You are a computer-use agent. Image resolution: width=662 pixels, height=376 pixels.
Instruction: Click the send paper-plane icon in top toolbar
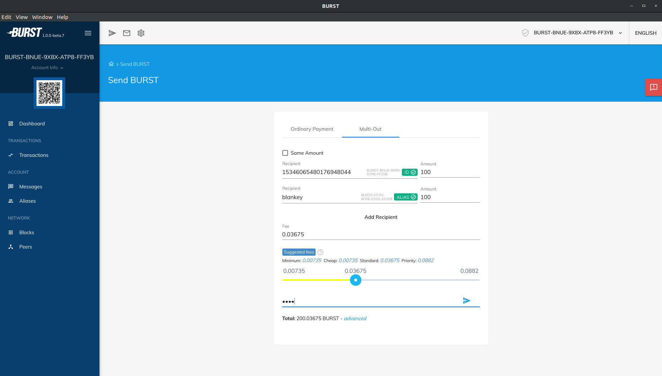coord(112,33)
